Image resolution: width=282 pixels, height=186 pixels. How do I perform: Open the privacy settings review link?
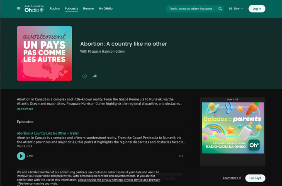pyautogui.click(x=119, y=180)
